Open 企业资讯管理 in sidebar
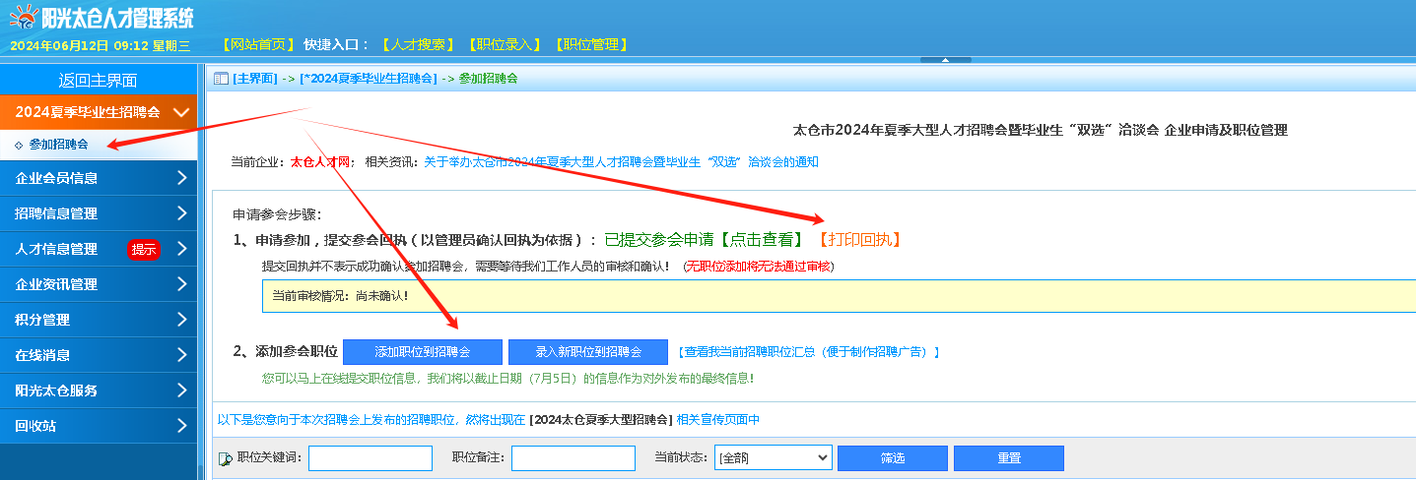 click(99, 284)
